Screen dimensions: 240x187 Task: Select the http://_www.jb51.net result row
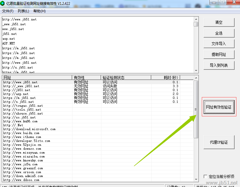98,86
